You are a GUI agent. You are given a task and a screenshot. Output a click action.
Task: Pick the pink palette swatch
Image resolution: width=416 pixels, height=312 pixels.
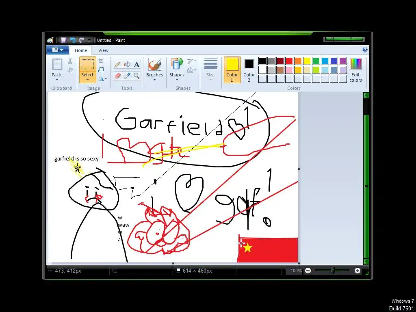click(289, 70)
